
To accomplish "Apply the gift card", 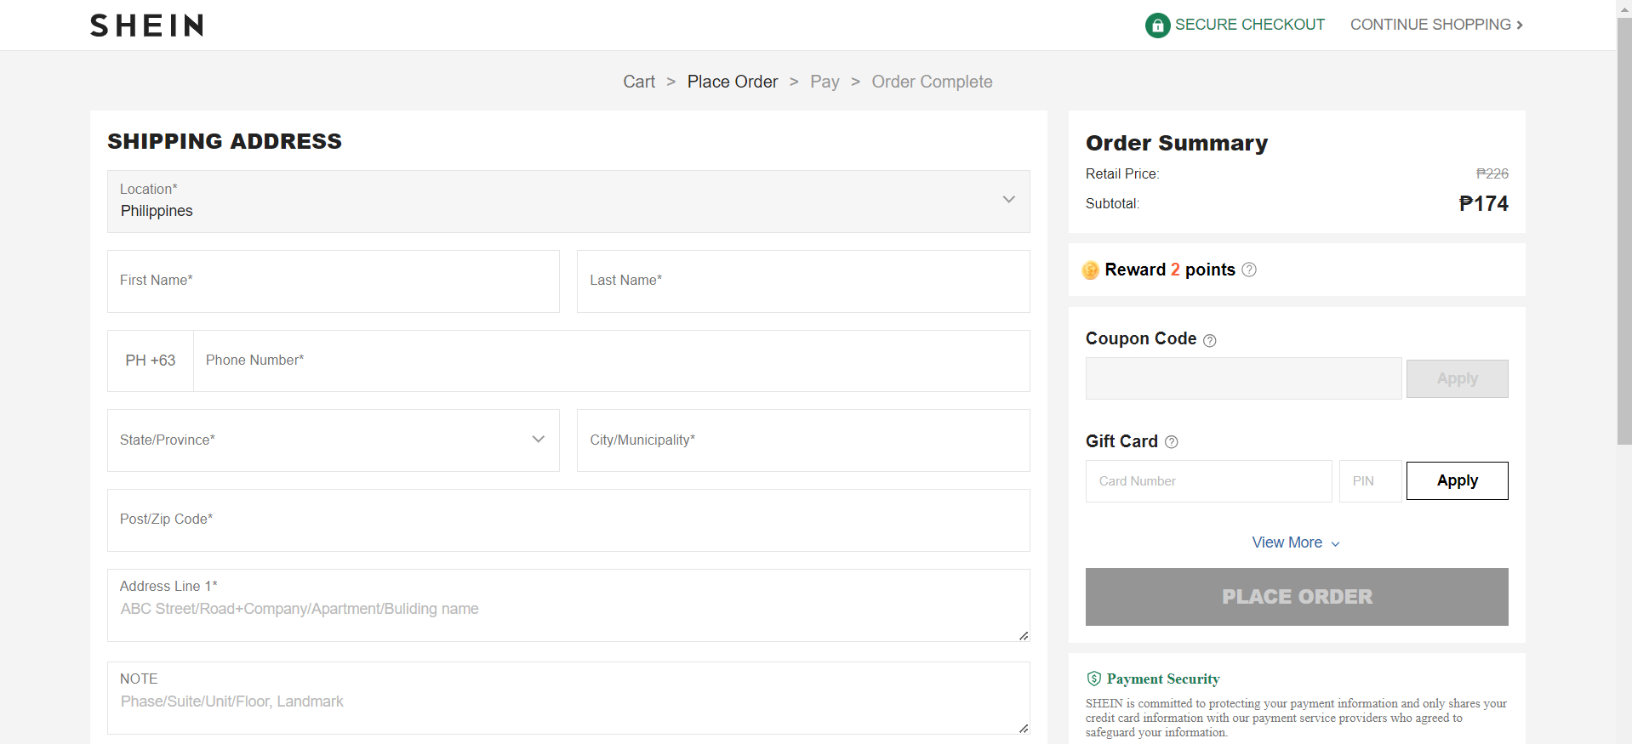I will 1457,481.
